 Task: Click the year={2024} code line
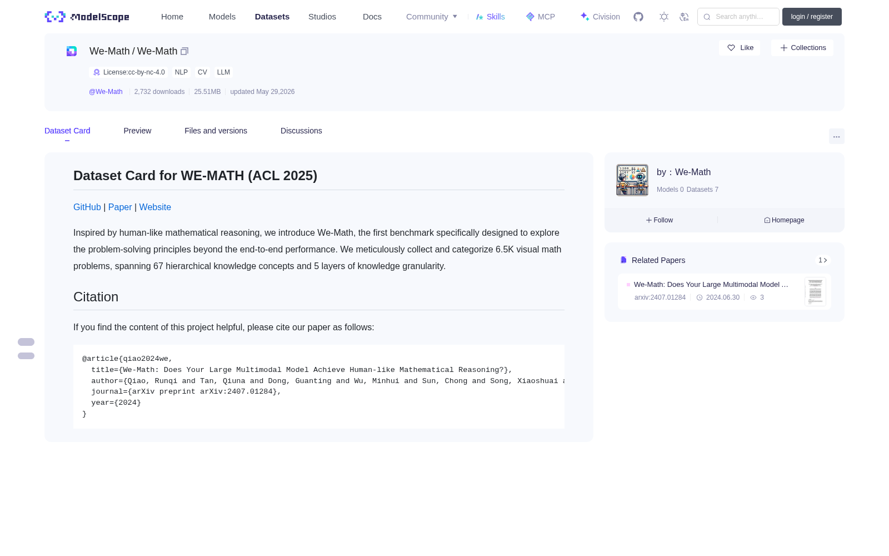click(x=116, y=403)
